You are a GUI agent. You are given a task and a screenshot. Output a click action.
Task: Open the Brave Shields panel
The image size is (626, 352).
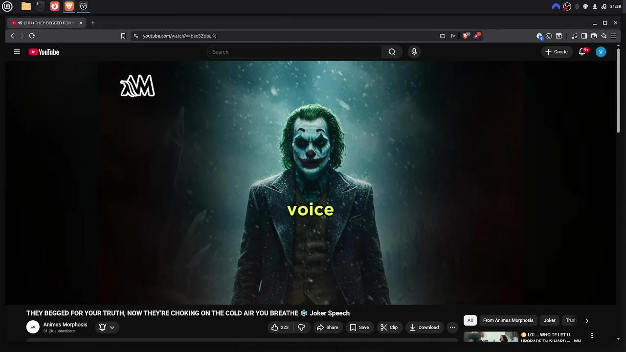[466, 36]
